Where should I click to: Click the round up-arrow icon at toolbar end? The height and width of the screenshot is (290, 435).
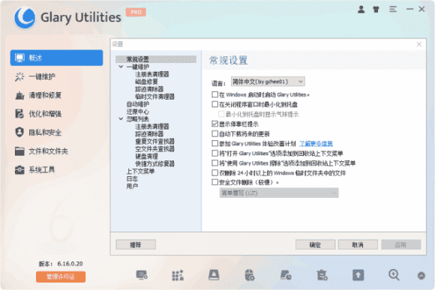[x=421, y=276]
